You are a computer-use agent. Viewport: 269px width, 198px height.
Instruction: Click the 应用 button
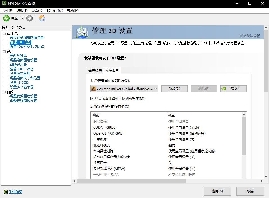pyautogui.click(x=217, y=191)
